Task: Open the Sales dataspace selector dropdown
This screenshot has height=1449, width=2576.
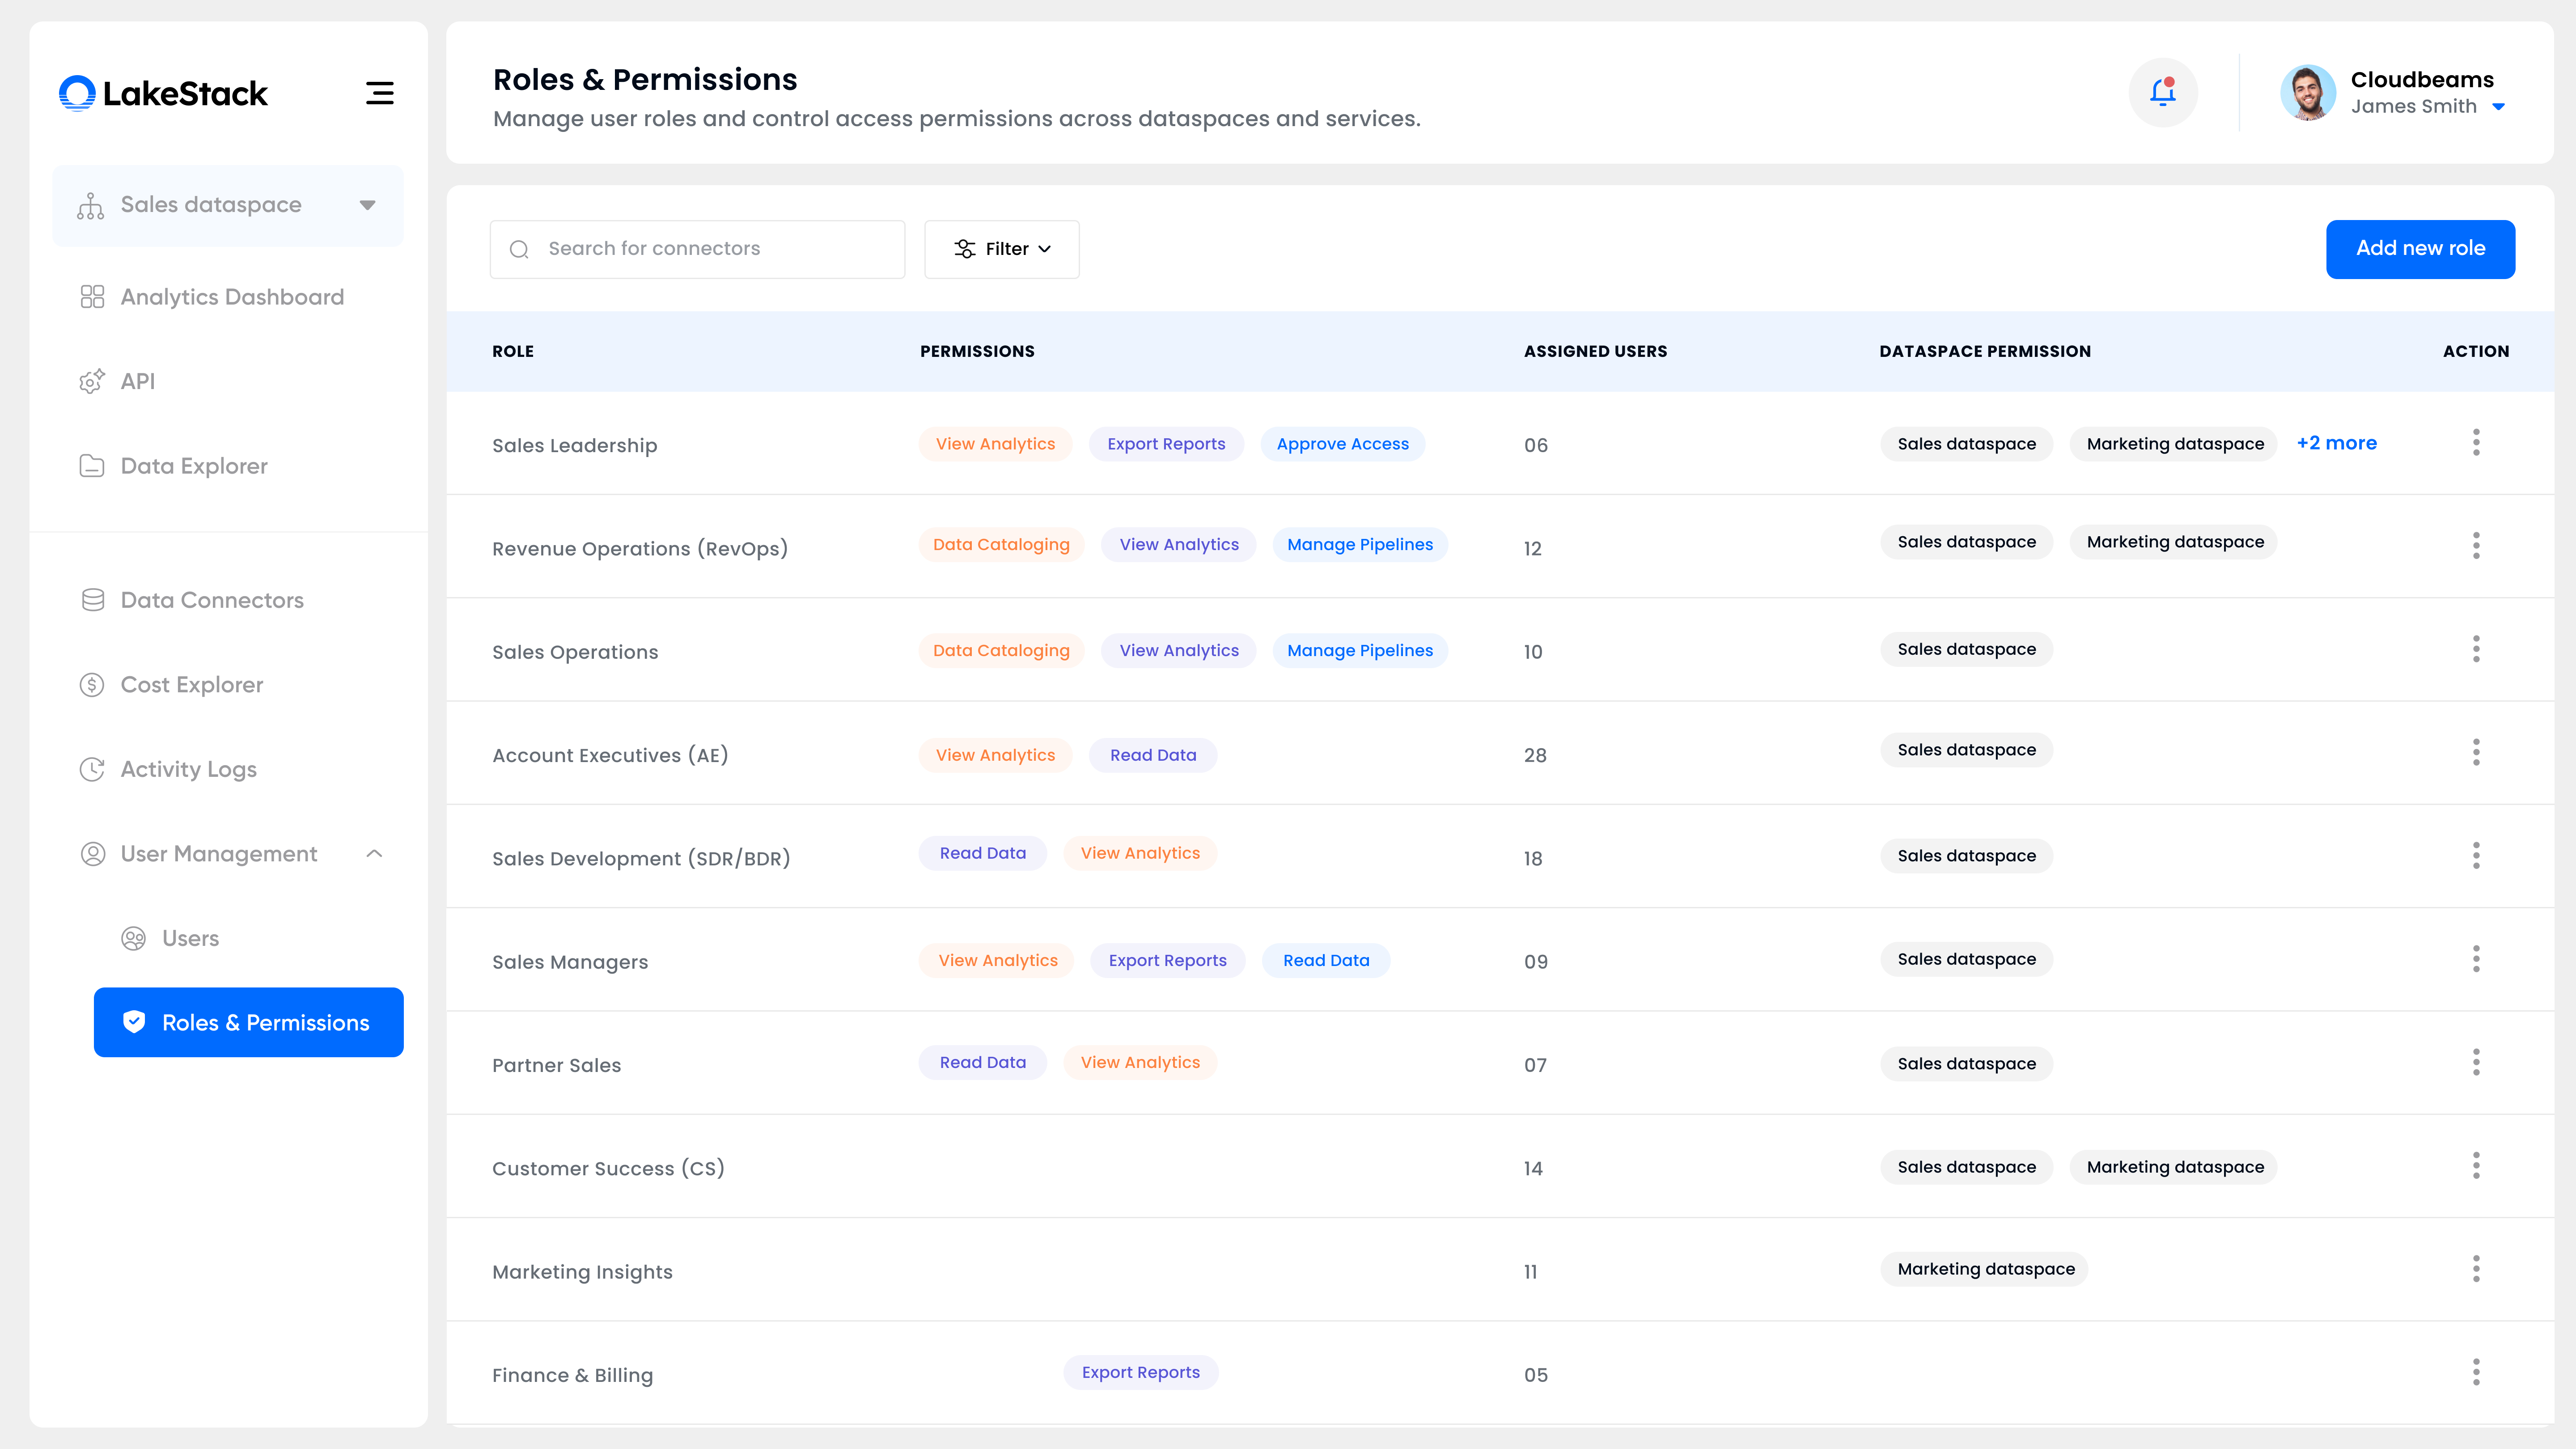Action: 228,205
